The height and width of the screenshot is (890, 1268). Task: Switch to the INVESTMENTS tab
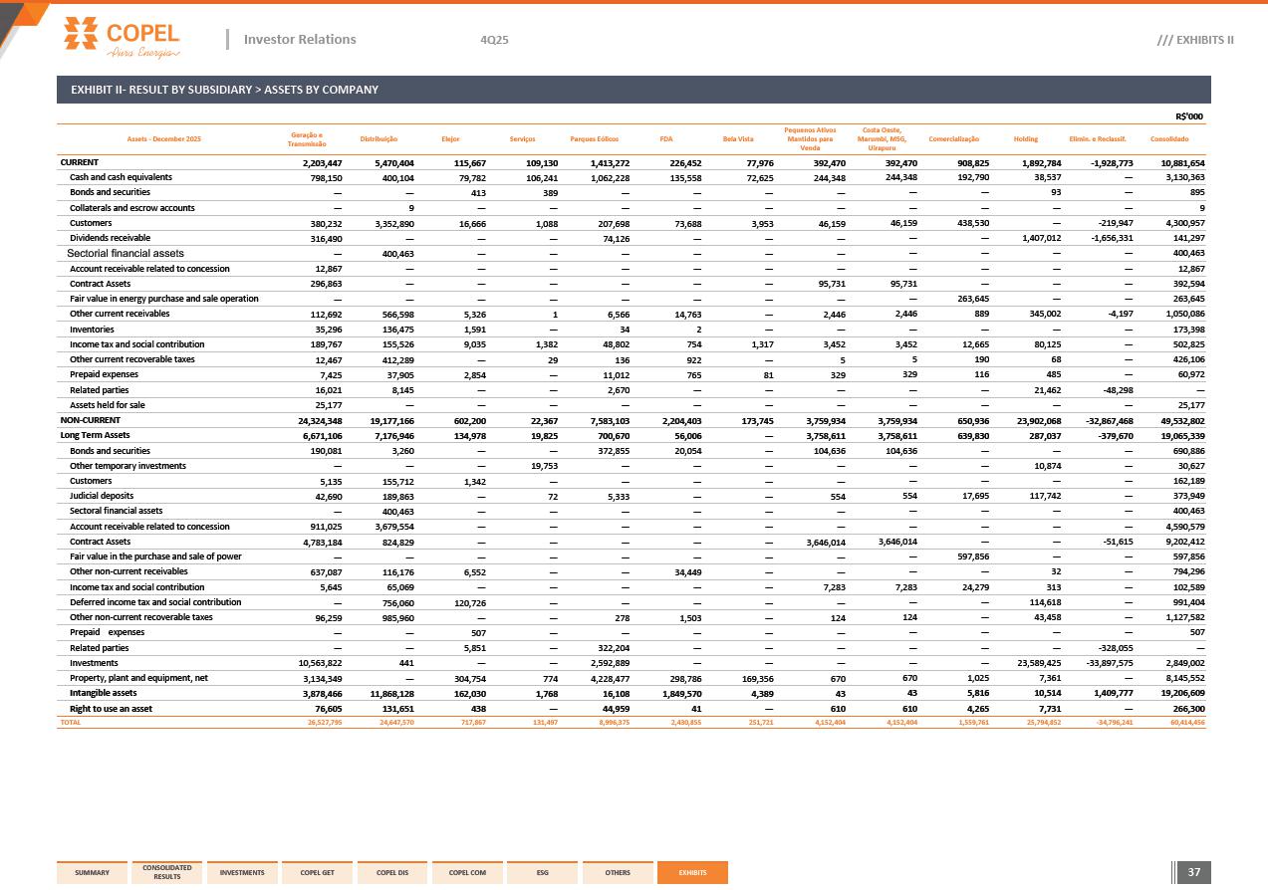pos(242,873)
